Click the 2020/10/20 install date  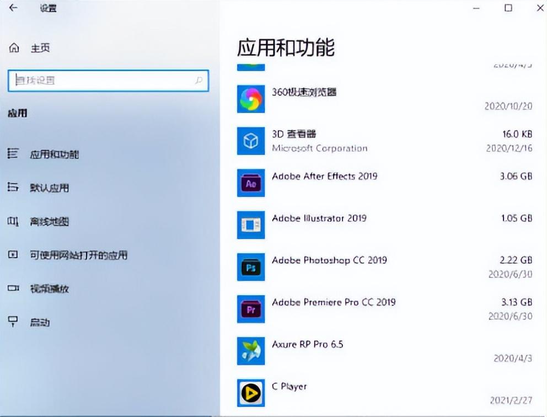pyautogui.click(x=508, y=106)
